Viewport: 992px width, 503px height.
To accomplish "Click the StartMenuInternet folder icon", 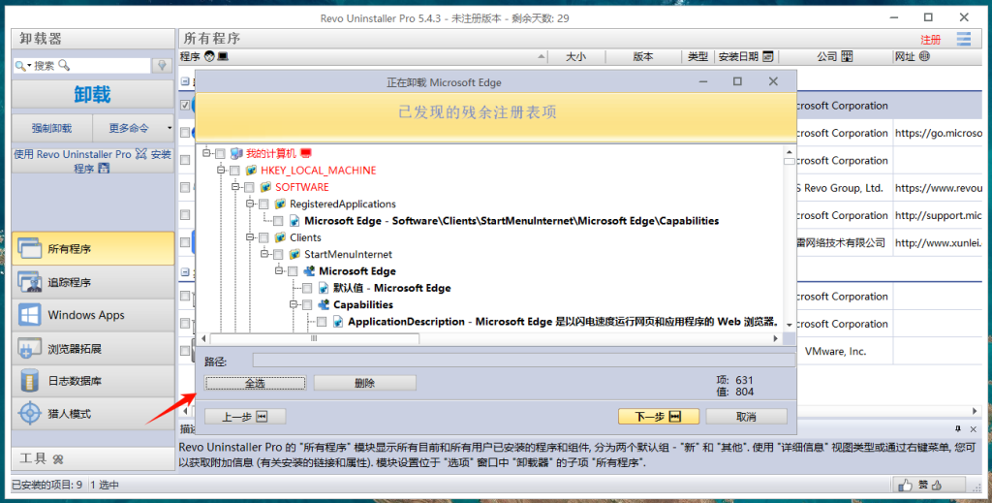I will 294,254.
